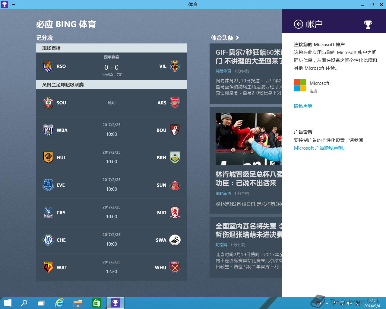The width and height of the screenshot is (386, 309).
Task: Click the 现场直播 section header
Action: tap(112, 48)
